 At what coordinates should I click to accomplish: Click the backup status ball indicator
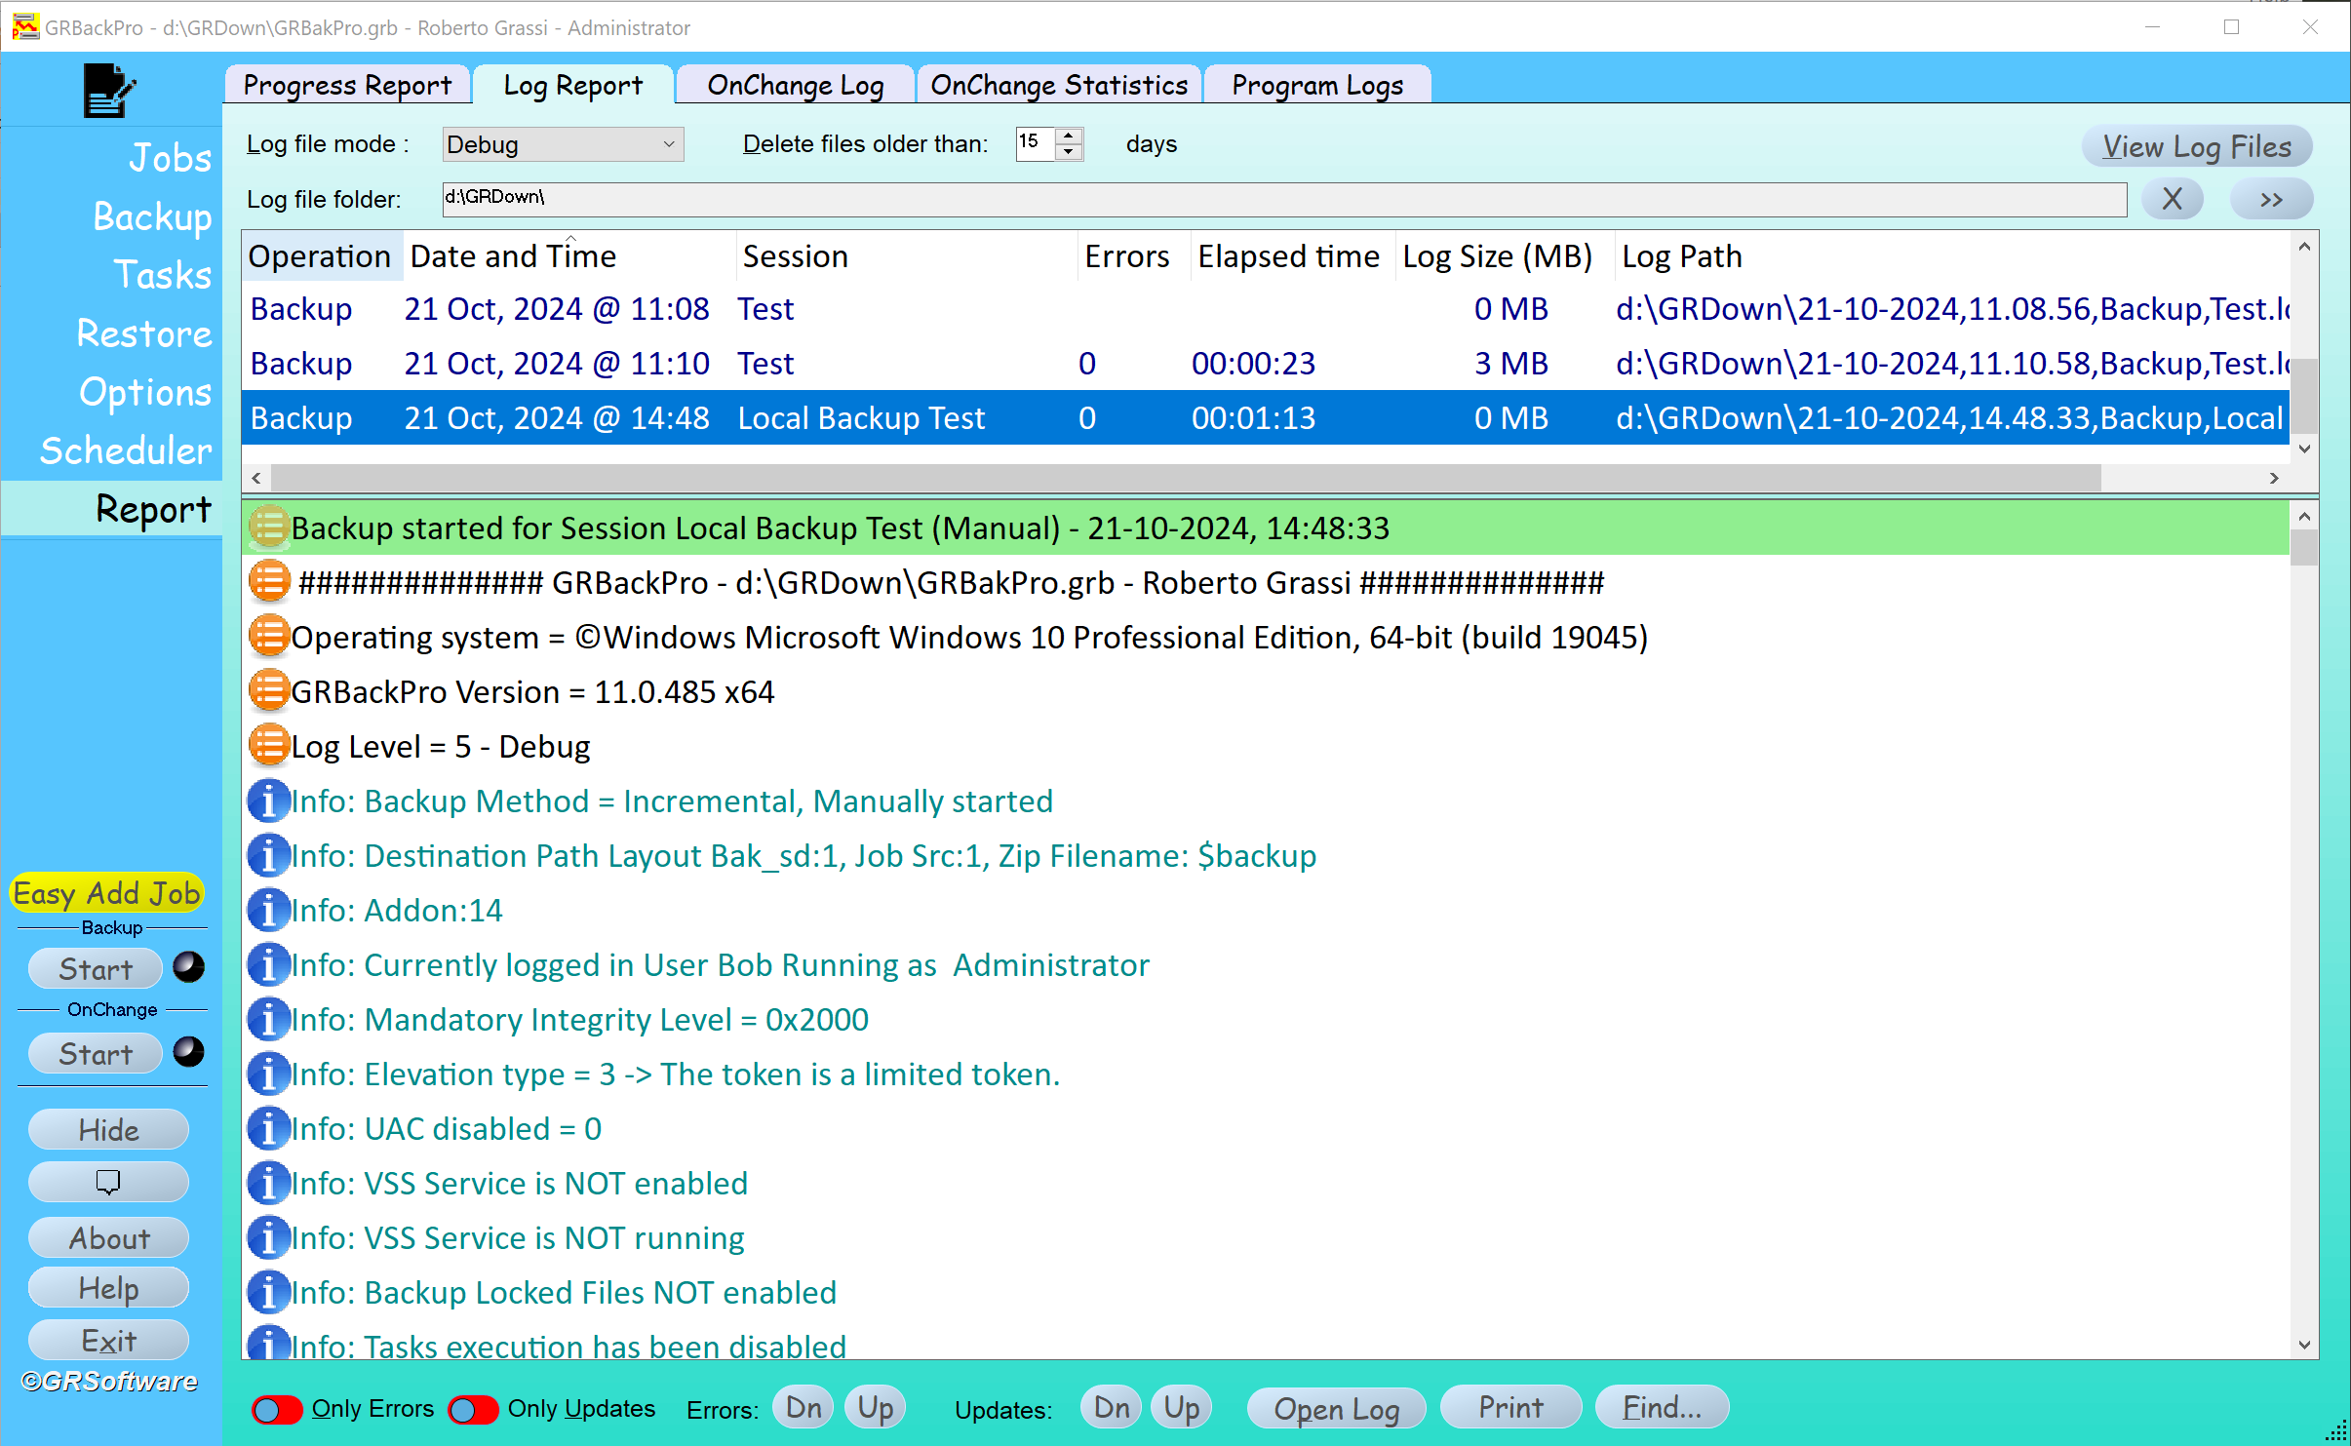pos(188,967)
